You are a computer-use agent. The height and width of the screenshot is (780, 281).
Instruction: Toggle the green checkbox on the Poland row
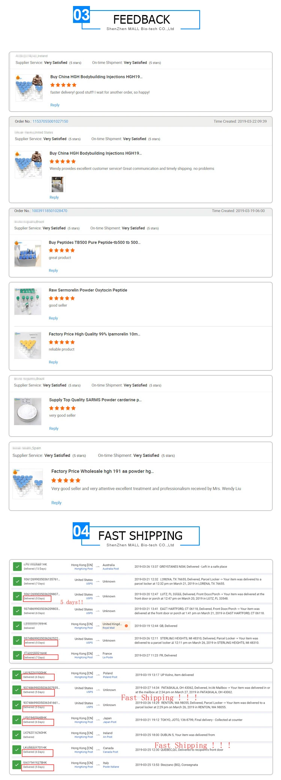pos(17,675)
